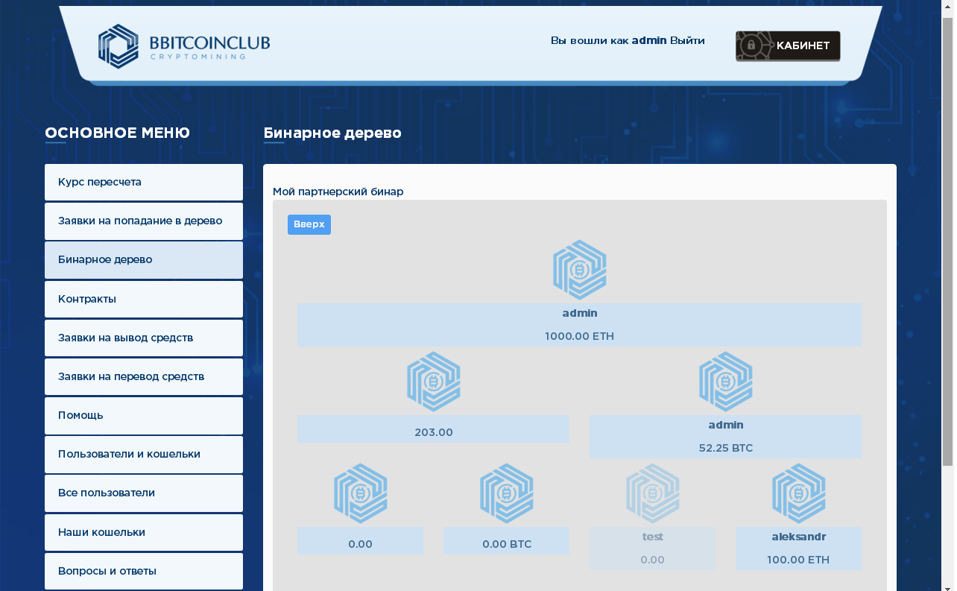Navigate to Заявки на вывод средств
957x591 pixels.
(144, 338)
